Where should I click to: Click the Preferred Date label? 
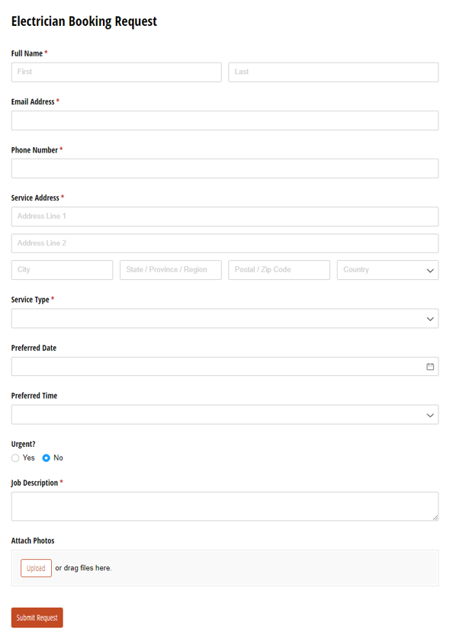[x=34, y=348]
